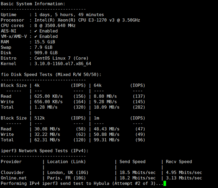Click CPU cores value '8 @ 3500.640 MHz'

[55, 25]
